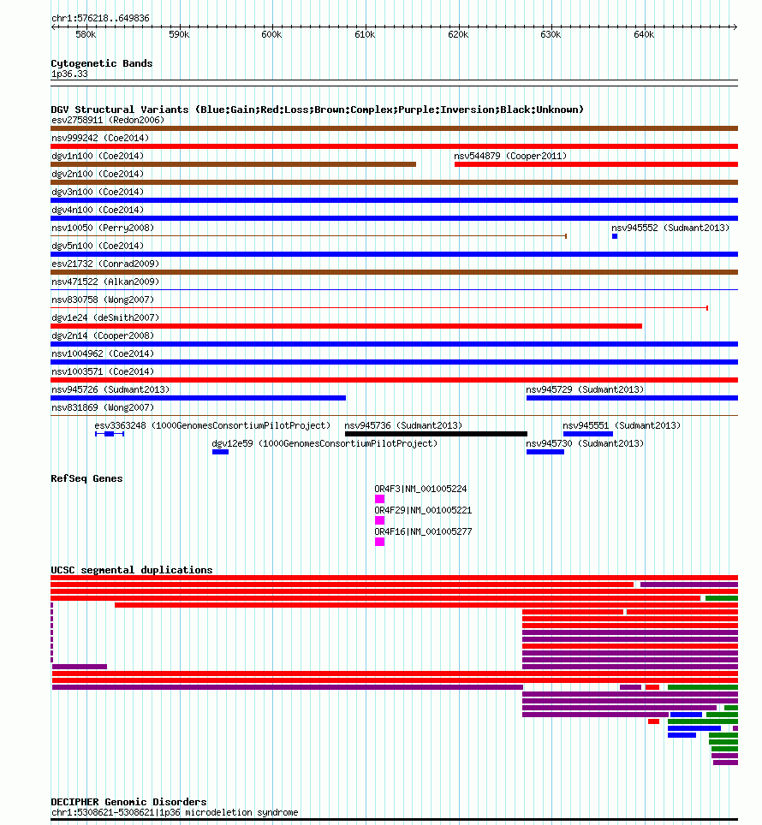This screenshot has width=762, height=825.
Task: Open nsv471522 (Alkan2009) variant
Action: click(105, 282)
